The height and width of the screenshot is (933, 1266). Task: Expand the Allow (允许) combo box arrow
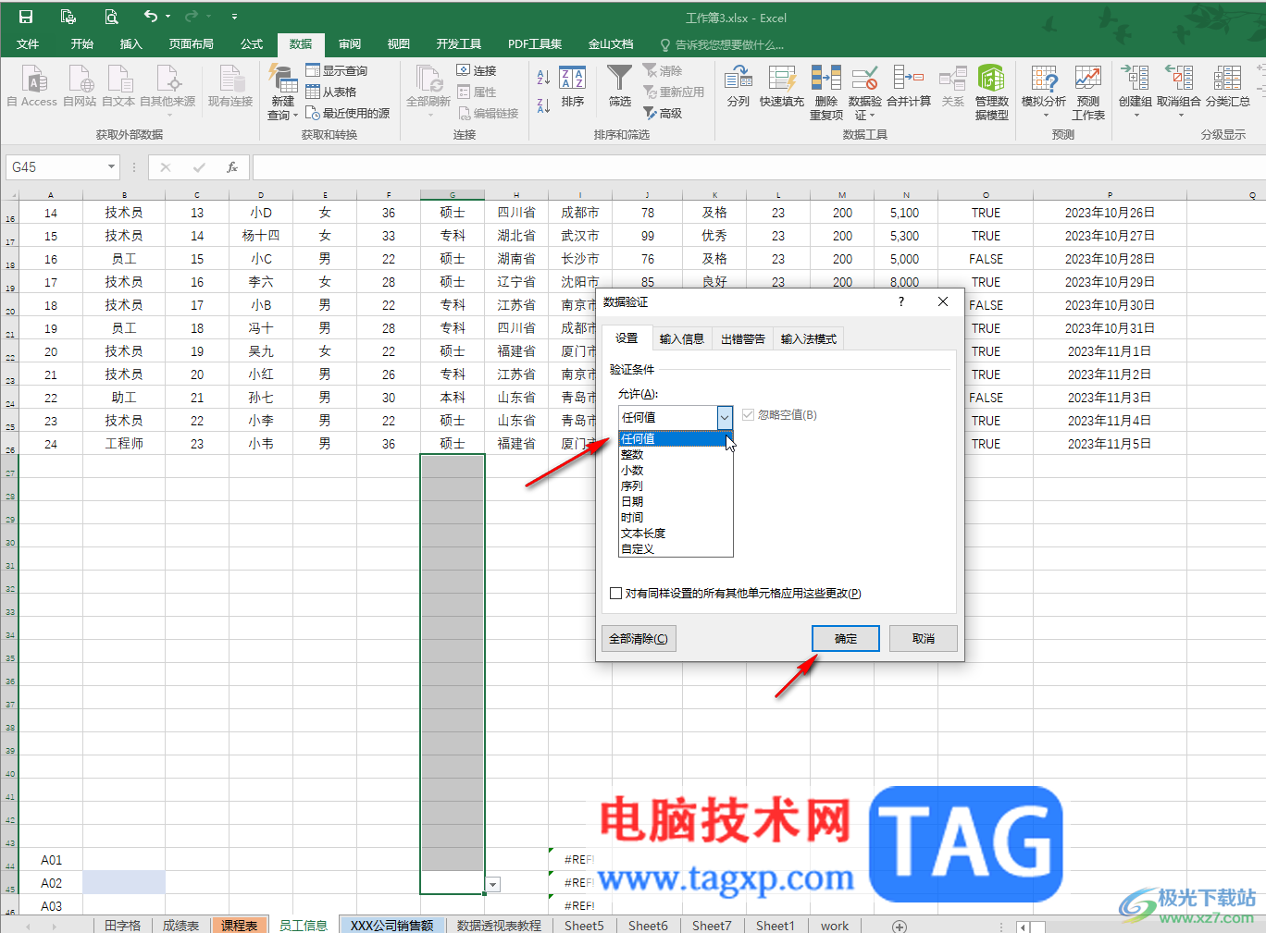pos(725,418)
